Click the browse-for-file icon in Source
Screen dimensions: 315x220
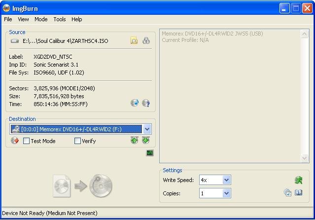pyautogui.click(x=134, y=40)
